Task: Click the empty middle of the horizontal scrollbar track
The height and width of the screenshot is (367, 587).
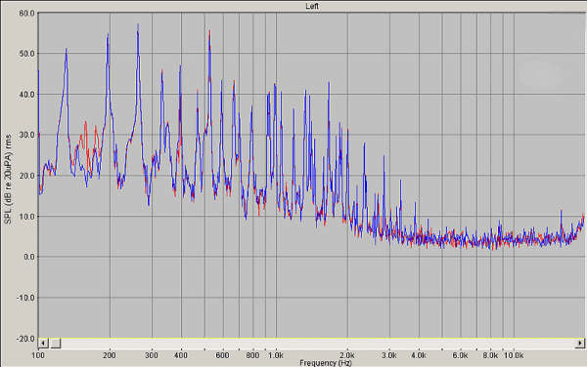Action: [317, 344]
